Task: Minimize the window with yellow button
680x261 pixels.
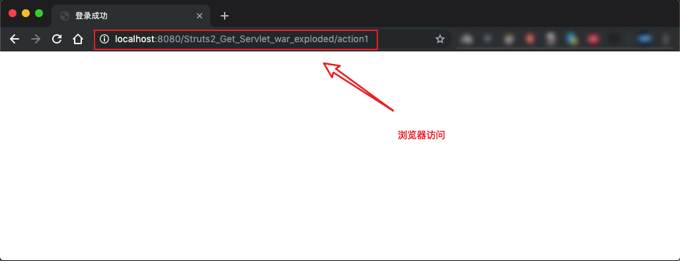Action: 26,13
